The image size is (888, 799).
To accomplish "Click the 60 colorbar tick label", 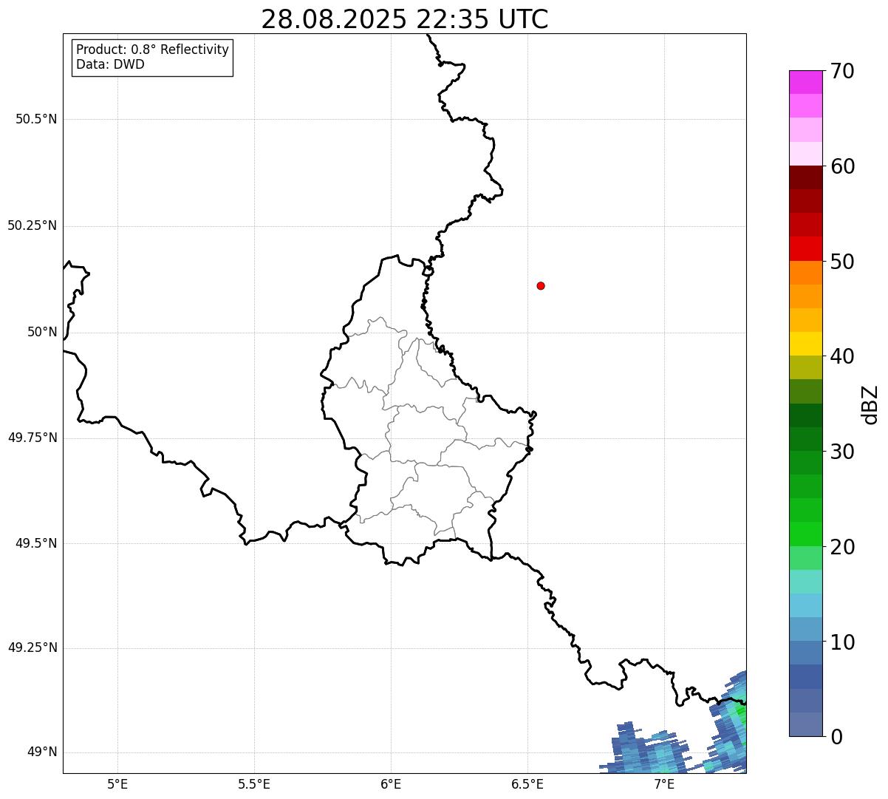I will tap(843, 166).
